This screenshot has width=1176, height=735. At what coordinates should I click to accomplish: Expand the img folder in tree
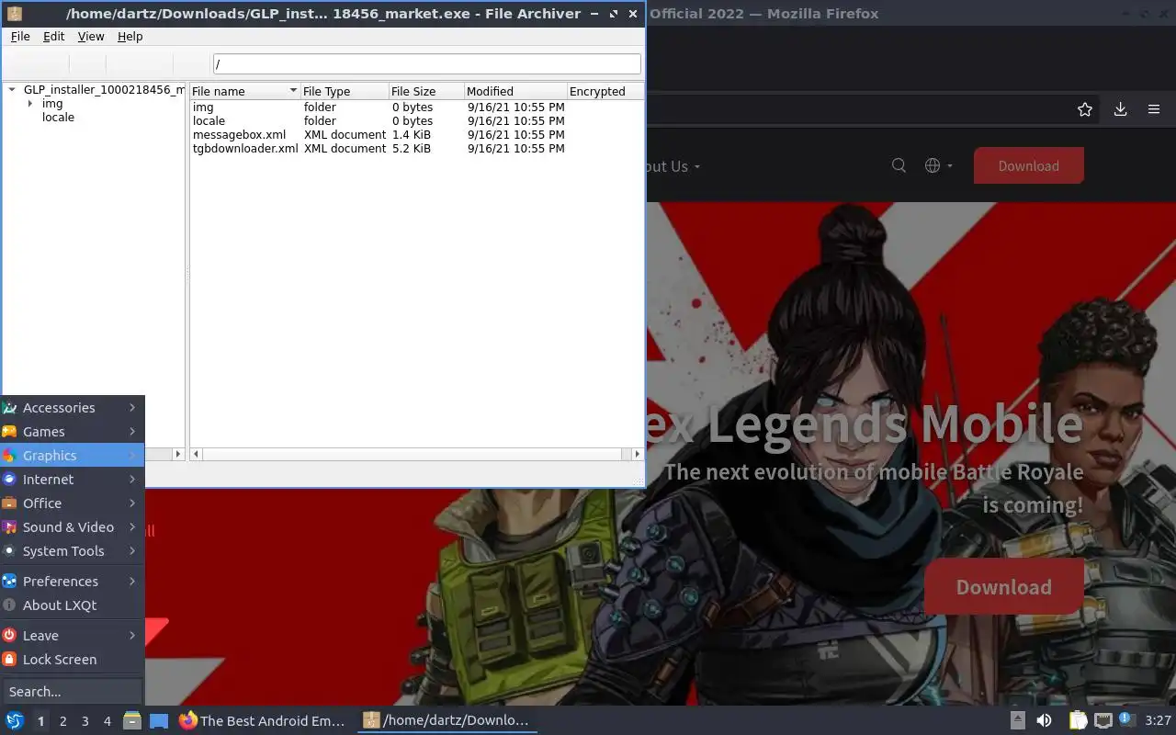point(30,104)
